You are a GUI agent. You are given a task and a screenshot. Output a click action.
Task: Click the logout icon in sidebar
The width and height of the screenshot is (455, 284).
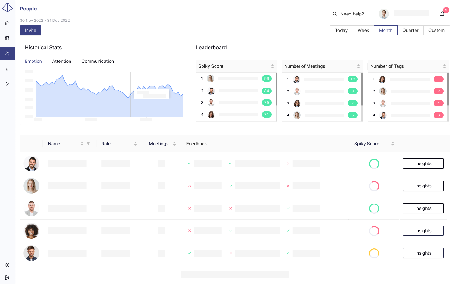coord(7,278)
